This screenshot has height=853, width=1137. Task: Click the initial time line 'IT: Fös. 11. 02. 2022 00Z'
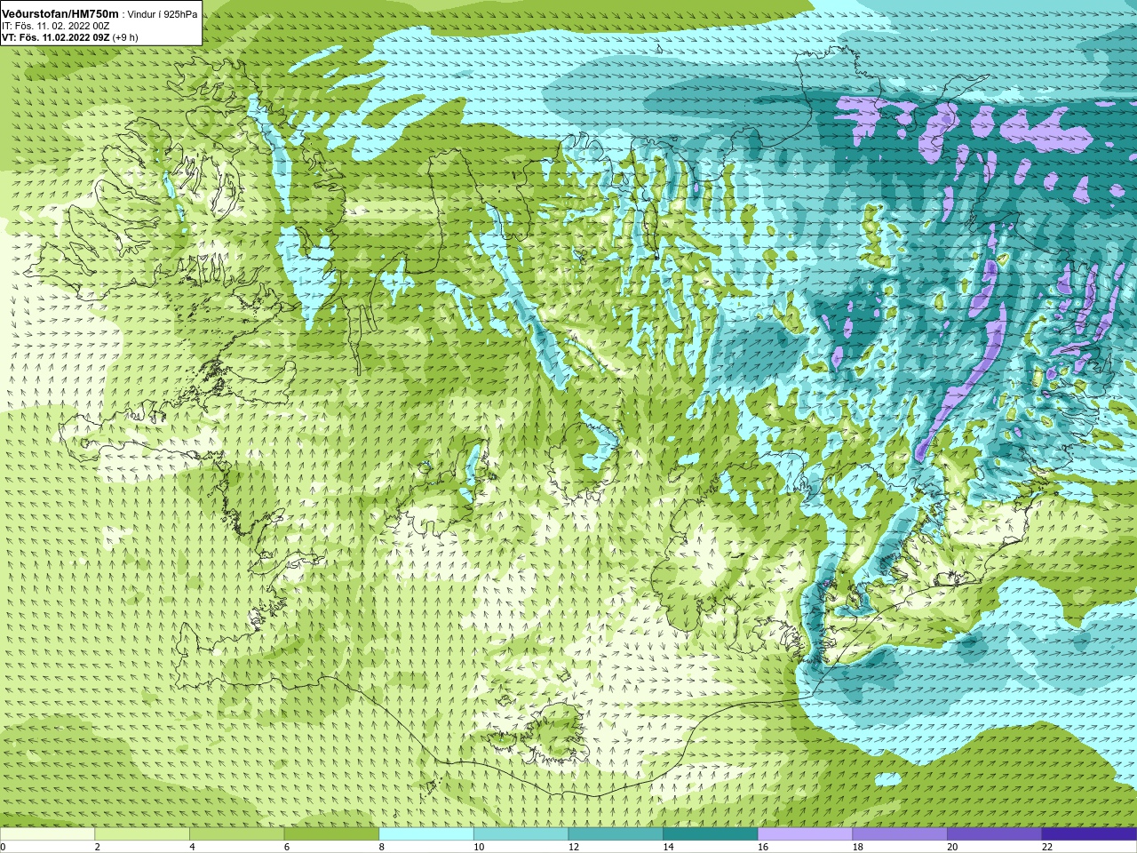tap(56, 26)
